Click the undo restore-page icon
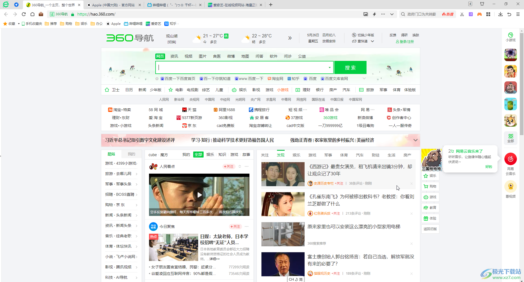Screen dimensions: 524x282 [509, 14]
